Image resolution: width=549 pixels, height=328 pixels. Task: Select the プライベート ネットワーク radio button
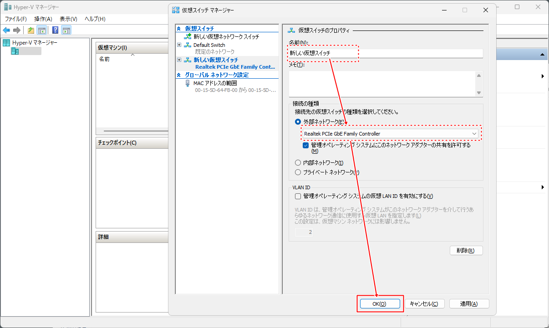pos(298,172)
